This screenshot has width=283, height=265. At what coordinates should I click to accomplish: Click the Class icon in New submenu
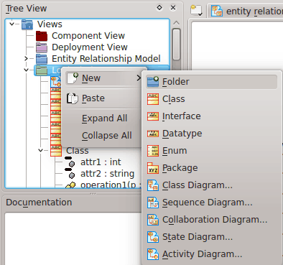tap(153, 99)
